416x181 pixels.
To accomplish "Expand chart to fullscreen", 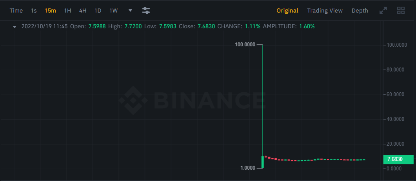I will coord(383,11).
